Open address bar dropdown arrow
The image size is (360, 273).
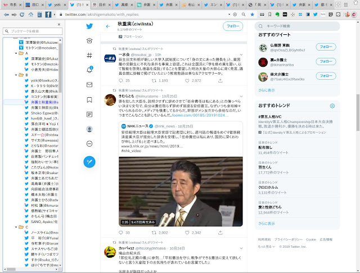click(x=229, y=15)
